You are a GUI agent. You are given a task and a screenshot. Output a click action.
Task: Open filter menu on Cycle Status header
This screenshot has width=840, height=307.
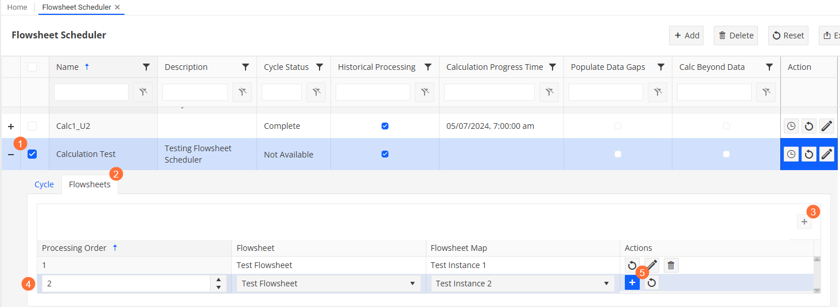pos(320,67)
